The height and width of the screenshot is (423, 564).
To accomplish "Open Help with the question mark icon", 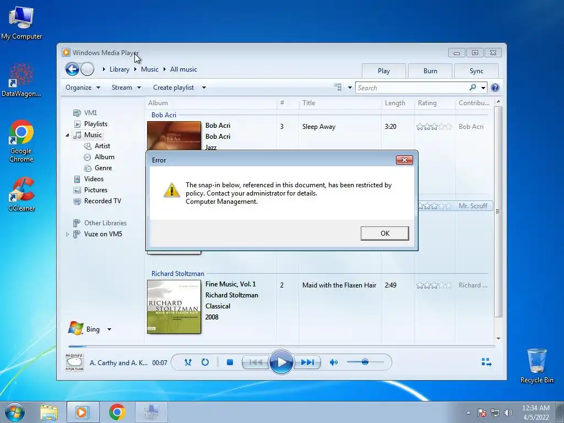I will tap(495, 88).
